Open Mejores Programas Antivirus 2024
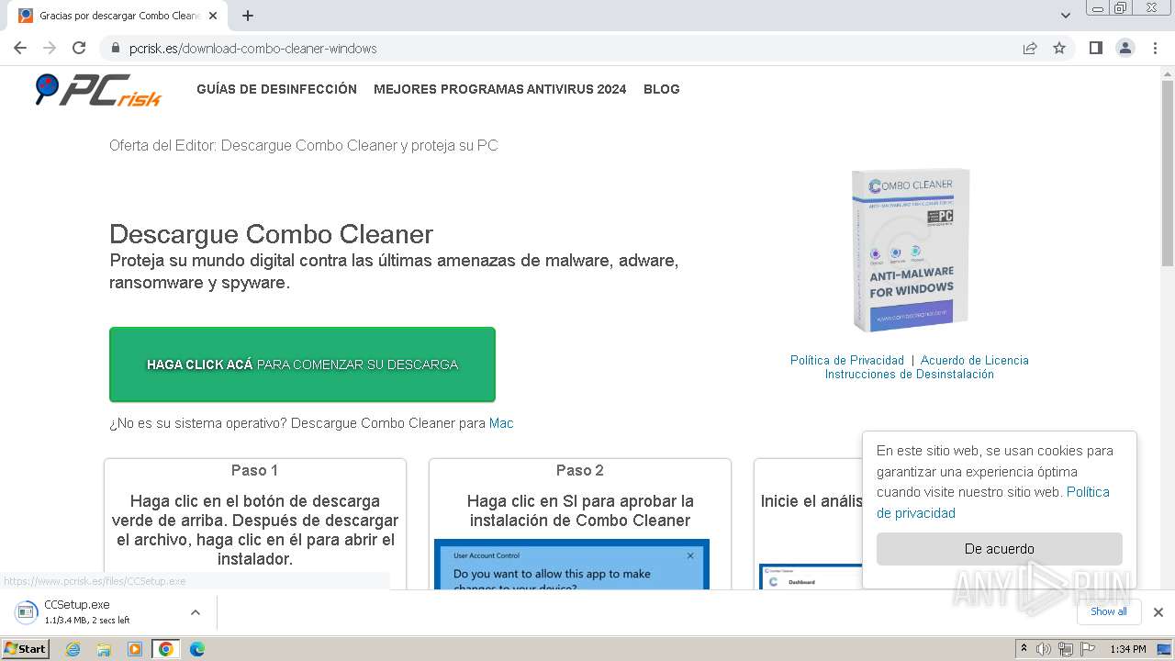Screen dimensions: 1175x661 499,89
